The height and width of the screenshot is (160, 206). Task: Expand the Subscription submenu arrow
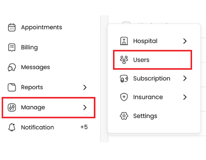[185, 79]
